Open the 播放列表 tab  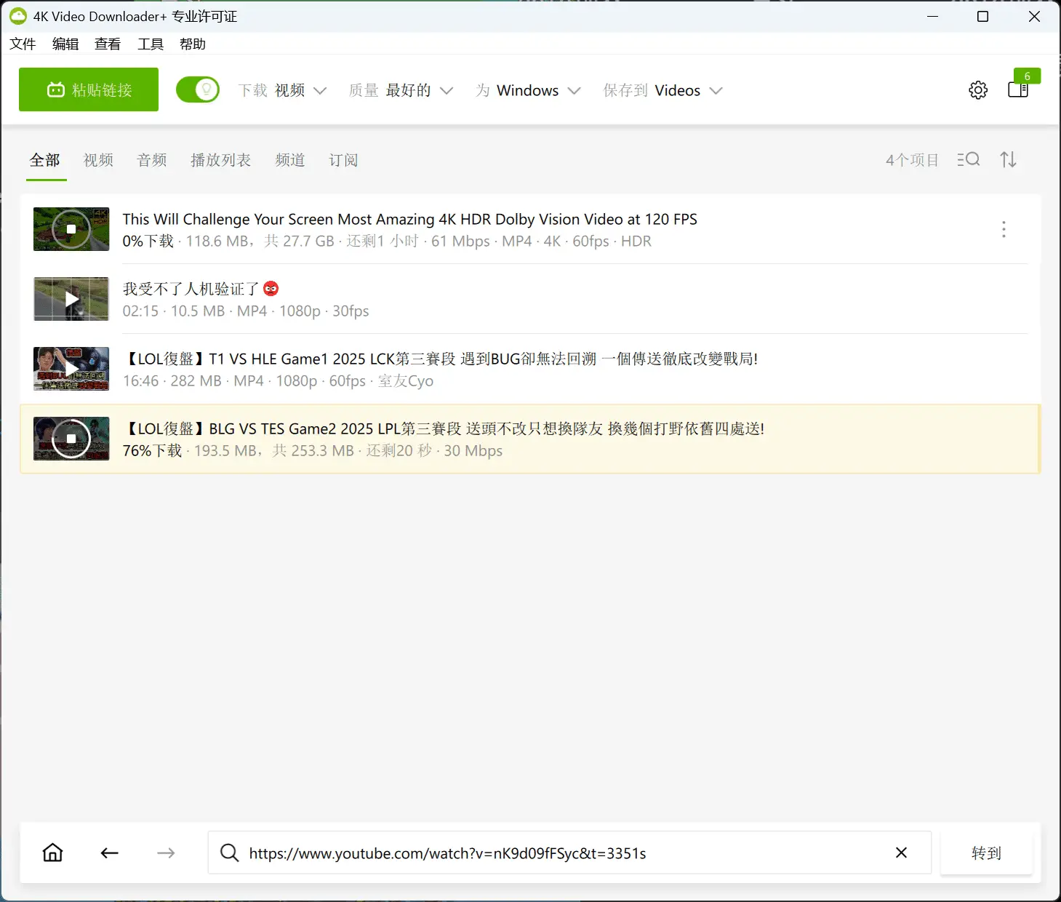(221, 160)
